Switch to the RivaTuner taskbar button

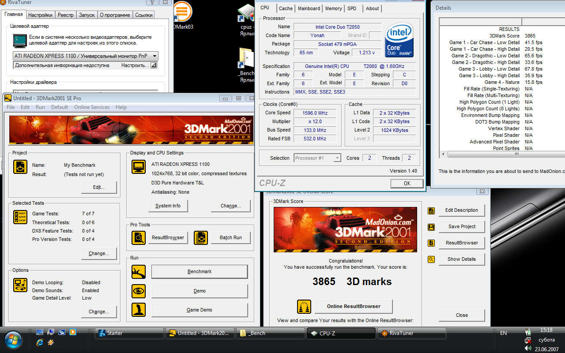411,333
